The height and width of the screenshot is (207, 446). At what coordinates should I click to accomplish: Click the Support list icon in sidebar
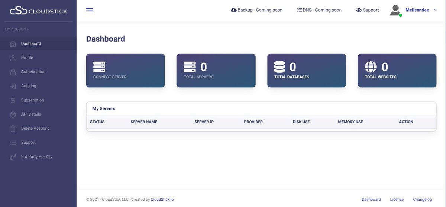click(13, 143)
